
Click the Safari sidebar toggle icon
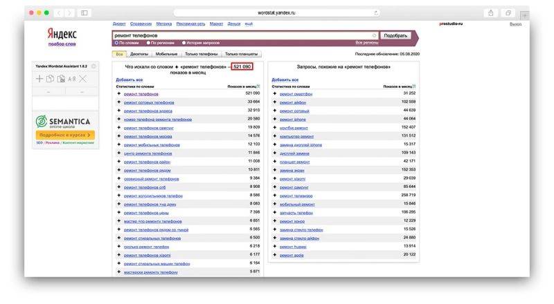(84, 13)
